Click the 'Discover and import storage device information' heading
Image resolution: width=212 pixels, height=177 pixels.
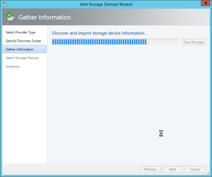[x=98, y=33]
